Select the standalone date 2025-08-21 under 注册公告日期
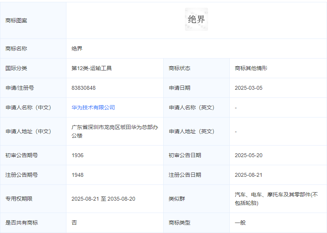Viewport: 327px width, 233px height. [249, 175]
